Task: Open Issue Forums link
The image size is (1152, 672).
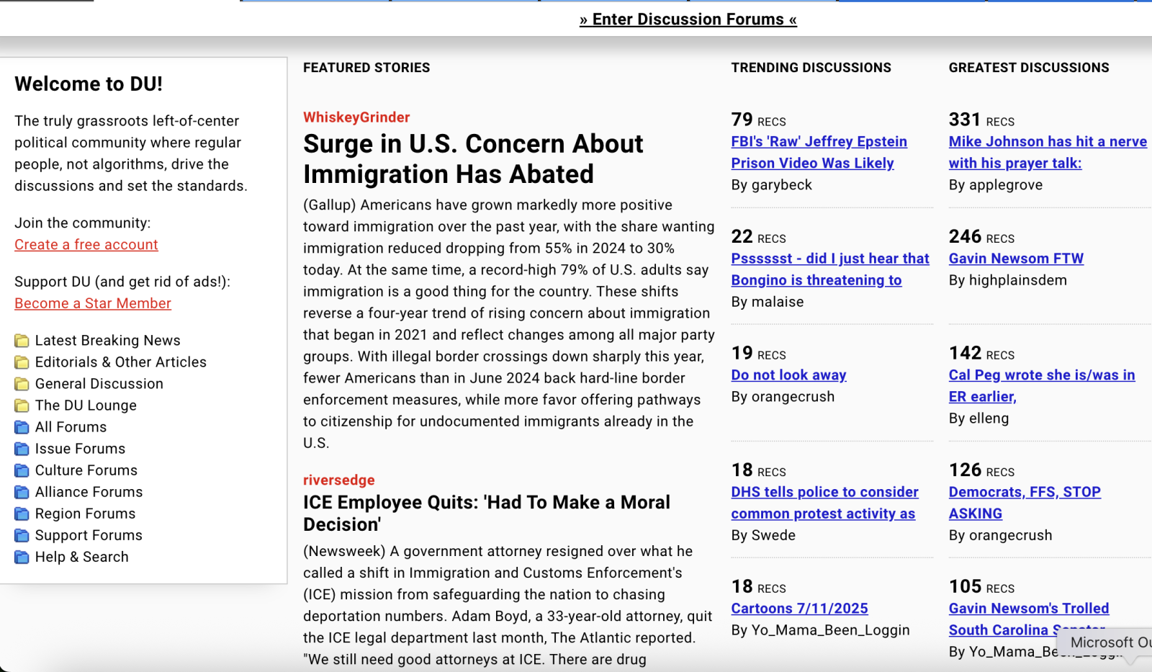Action: (80, 449)
